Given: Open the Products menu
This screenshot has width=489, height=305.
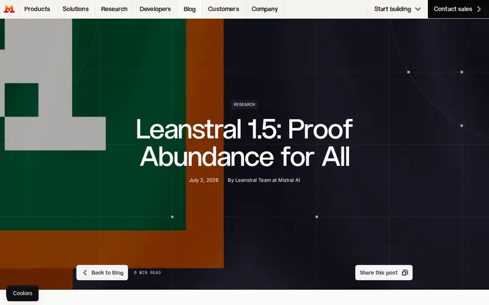Looking at the screenshot, I should (37, 9).
